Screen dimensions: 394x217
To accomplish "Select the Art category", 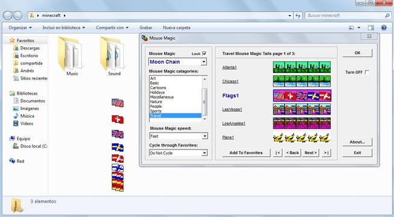I will 153,78.
